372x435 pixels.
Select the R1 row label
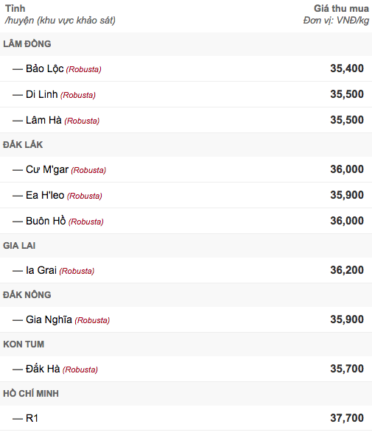[x=32, y=418]
